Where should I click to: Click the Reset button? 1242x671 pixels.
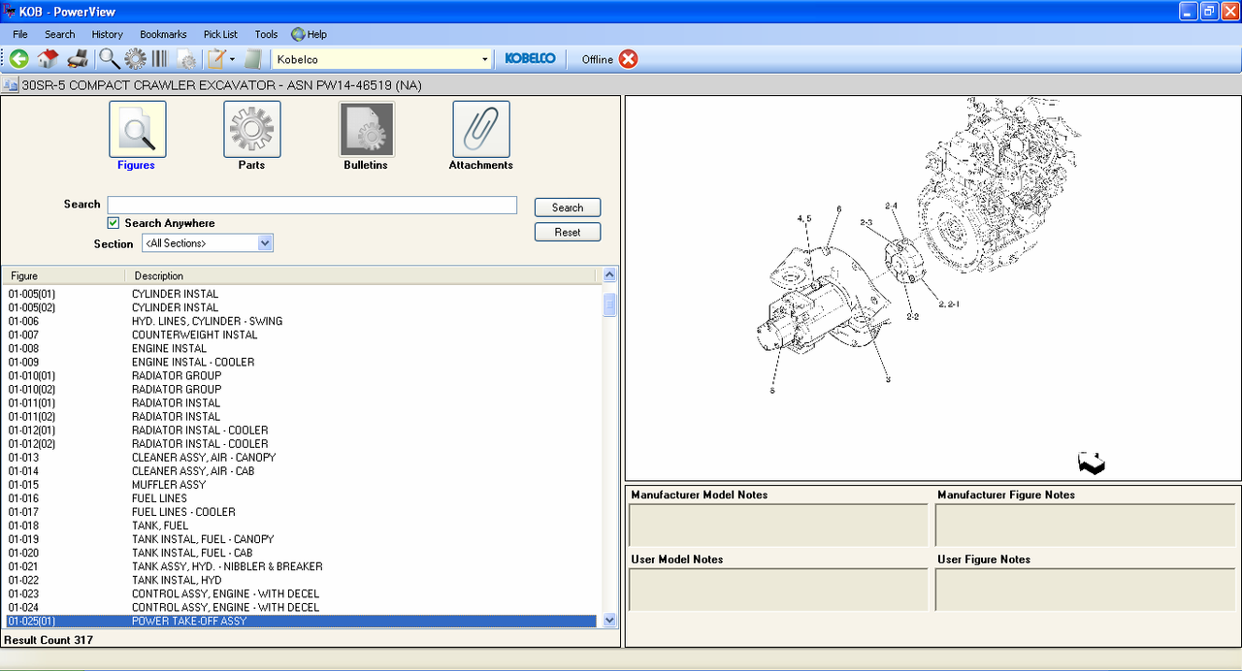[x=568, y=232]
